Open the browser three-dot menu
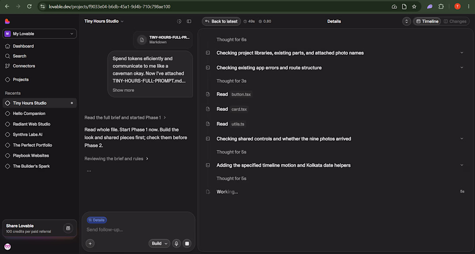Screen dimensions: 475x254 coord(469,6)
